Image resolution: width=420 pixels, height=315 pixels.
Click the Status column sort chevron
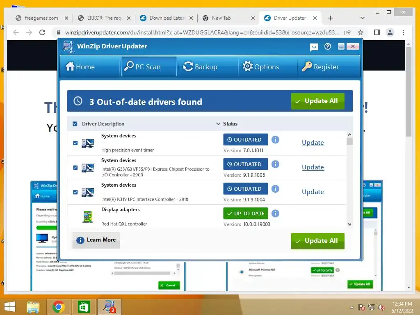tap(218, 124)
